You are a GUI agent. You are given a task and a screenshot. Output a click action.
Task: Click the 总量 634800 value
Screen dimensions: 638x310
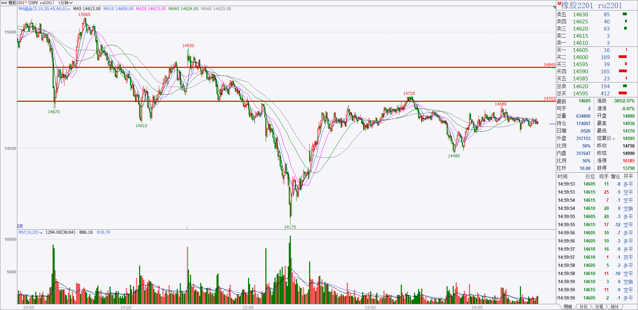(583, 116)
